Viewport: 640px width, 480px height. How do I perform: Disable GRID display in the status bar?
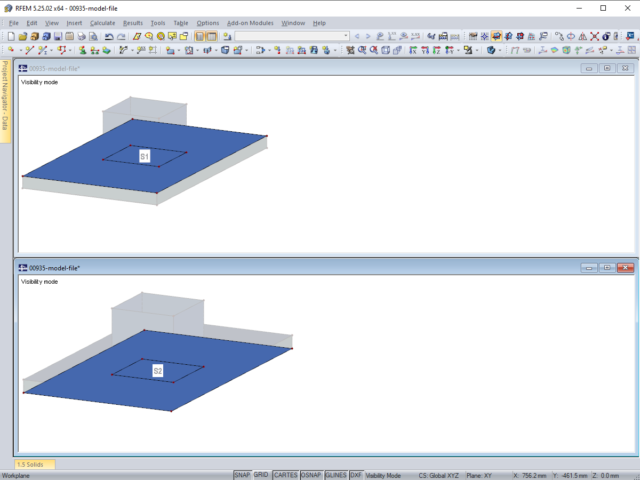261,475
